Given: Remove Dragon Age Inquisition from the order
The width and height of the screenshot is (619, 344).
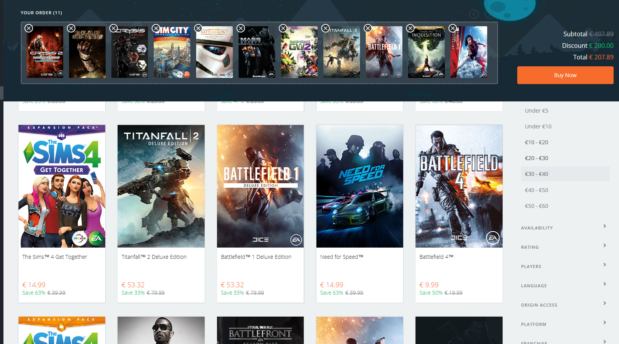Looking at the screenshot, I should (410, 28).
